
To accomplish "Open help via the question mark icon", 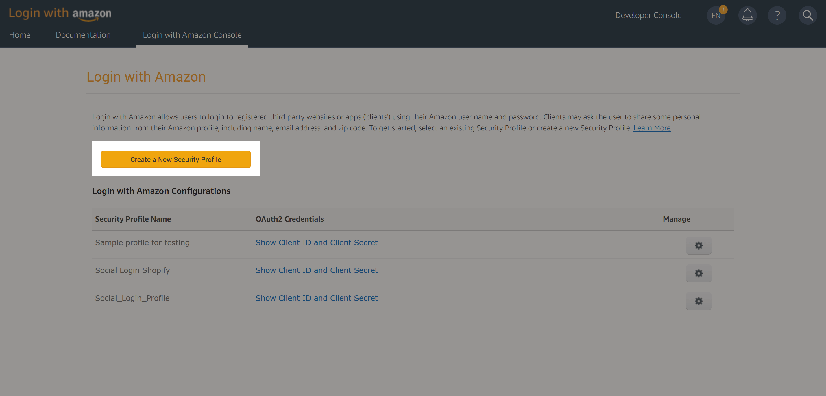I will 777,15.
